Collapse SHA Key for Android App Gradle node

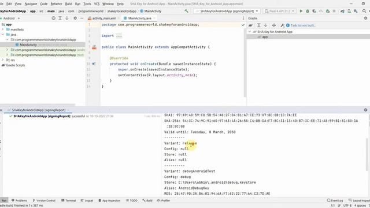coord(250,32)
